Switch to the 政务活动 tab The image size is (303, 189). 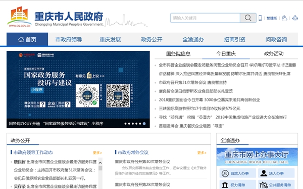coord(274,54)
